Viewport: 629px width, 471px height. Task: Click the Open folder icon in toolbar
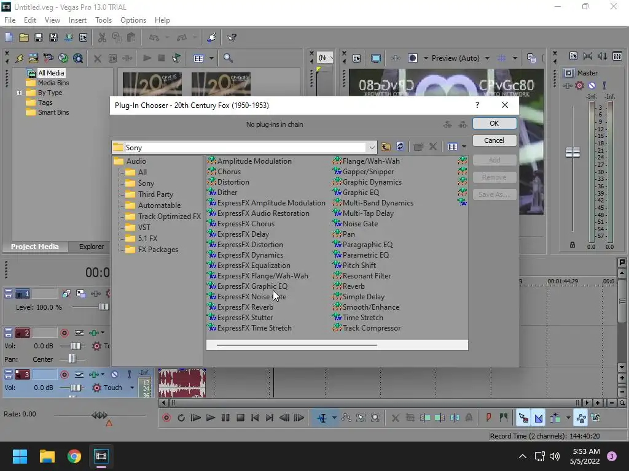24,37
